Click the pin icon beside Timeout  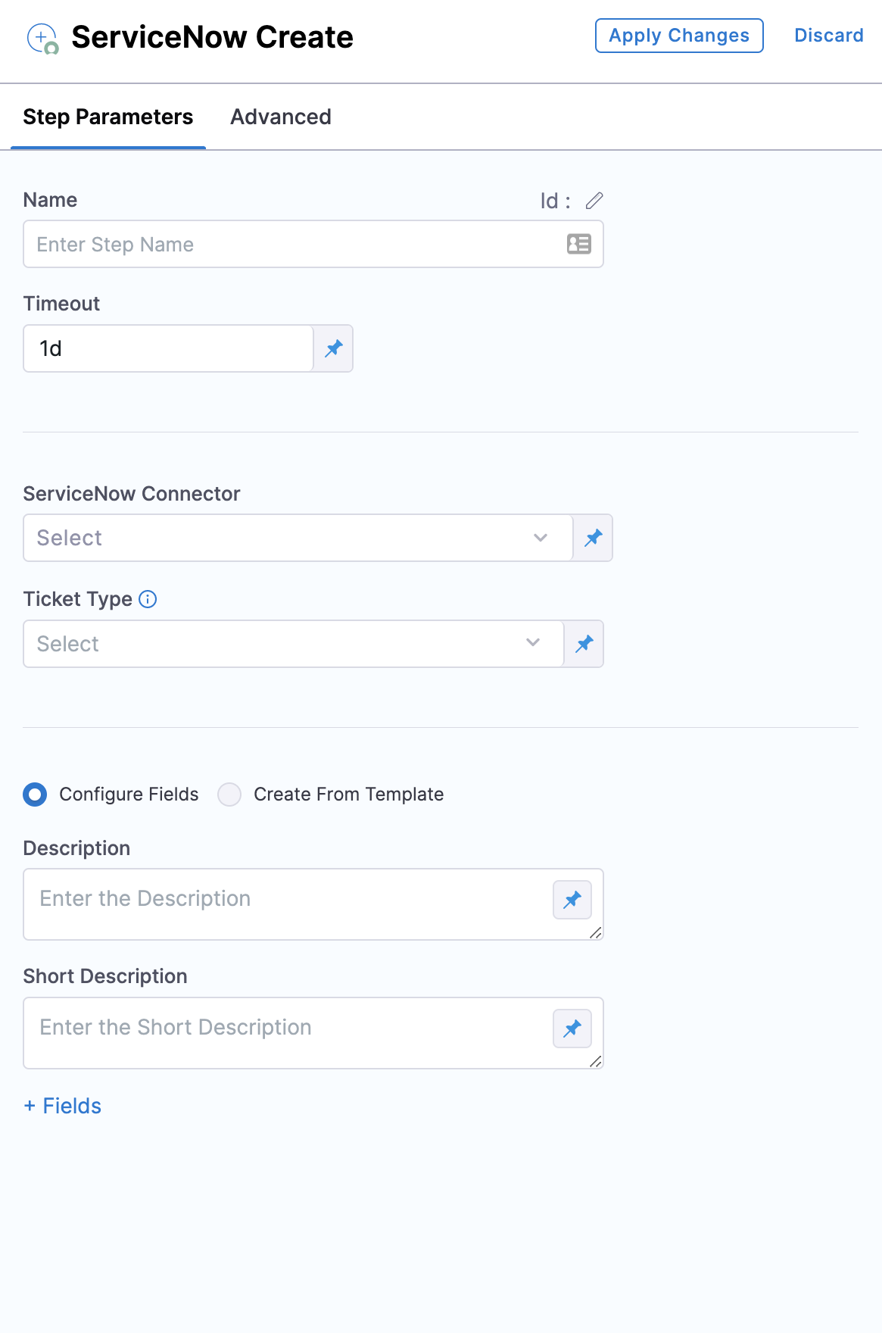pyautogui.click(x=334, y=348)
